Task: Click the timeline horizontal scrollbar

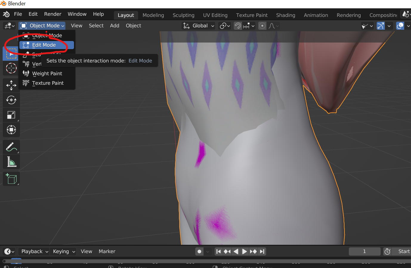Action: (207, 261)
